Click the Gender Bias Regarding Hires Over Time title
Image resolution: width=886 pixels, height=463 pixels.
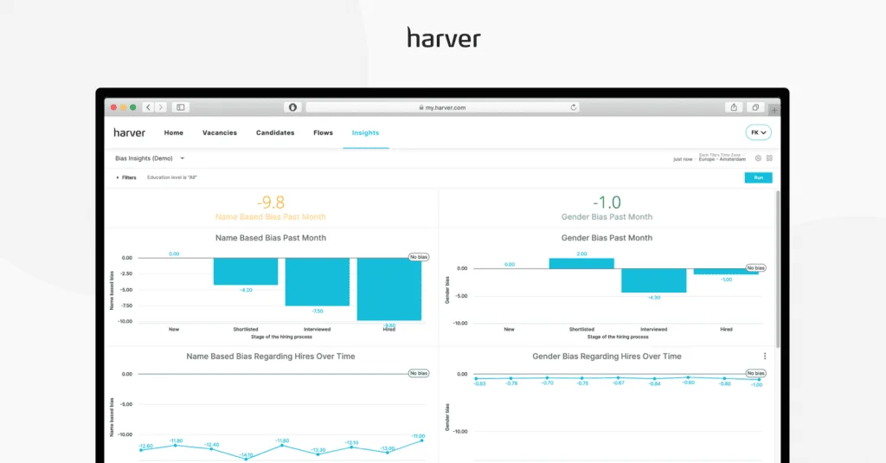(607, 357)
